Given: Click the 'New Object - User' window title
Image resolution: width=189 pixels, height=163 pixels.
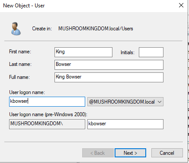Looking at the screenshot, I should (x=24, y=6).
